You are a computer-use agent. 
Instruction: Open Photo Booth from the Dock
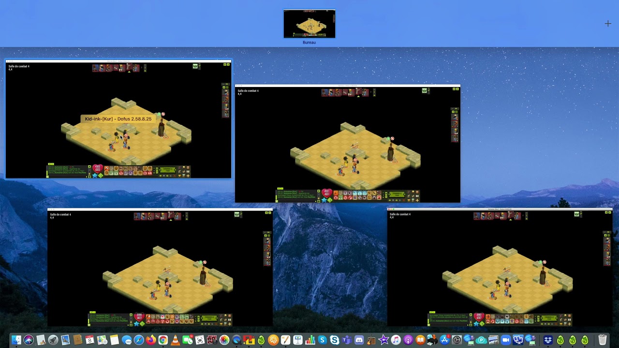(x=212, y=340)
